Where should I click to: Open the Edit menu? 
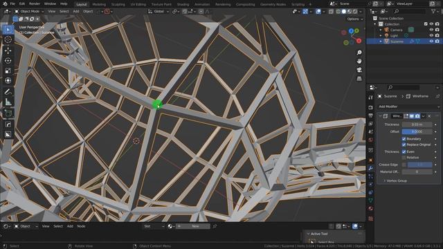point(21,4)
